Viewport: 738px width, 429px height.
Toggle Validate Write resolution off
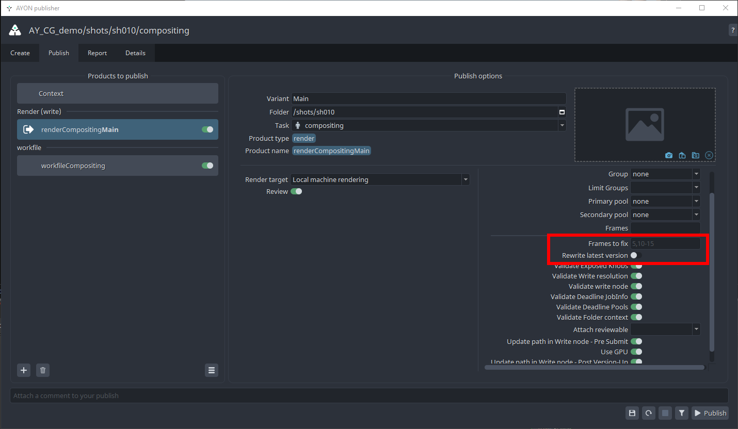point(636,276)
